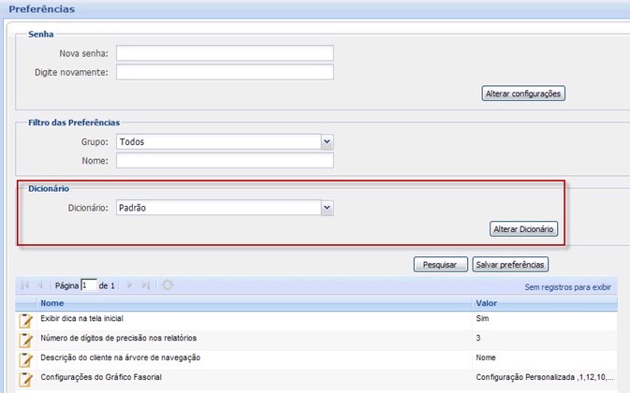Focus the Digite novamente field

point(225,72)
